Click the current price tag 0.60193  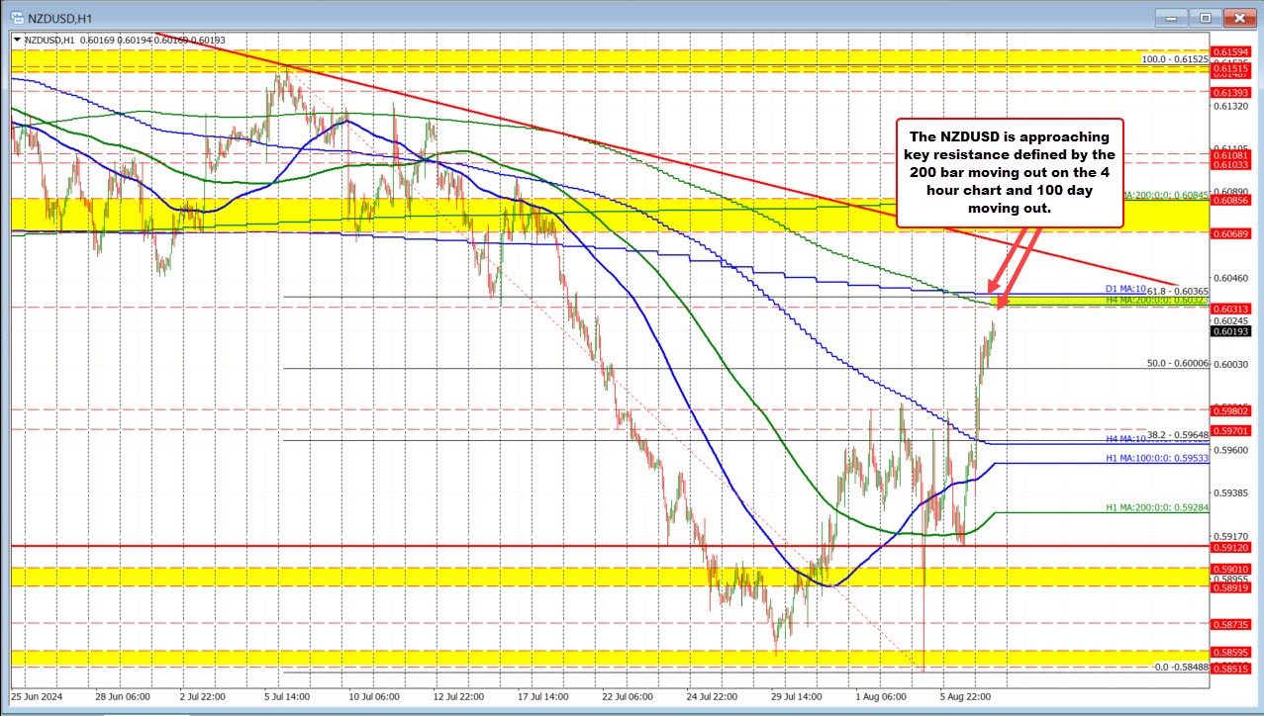click(1231, 331)
